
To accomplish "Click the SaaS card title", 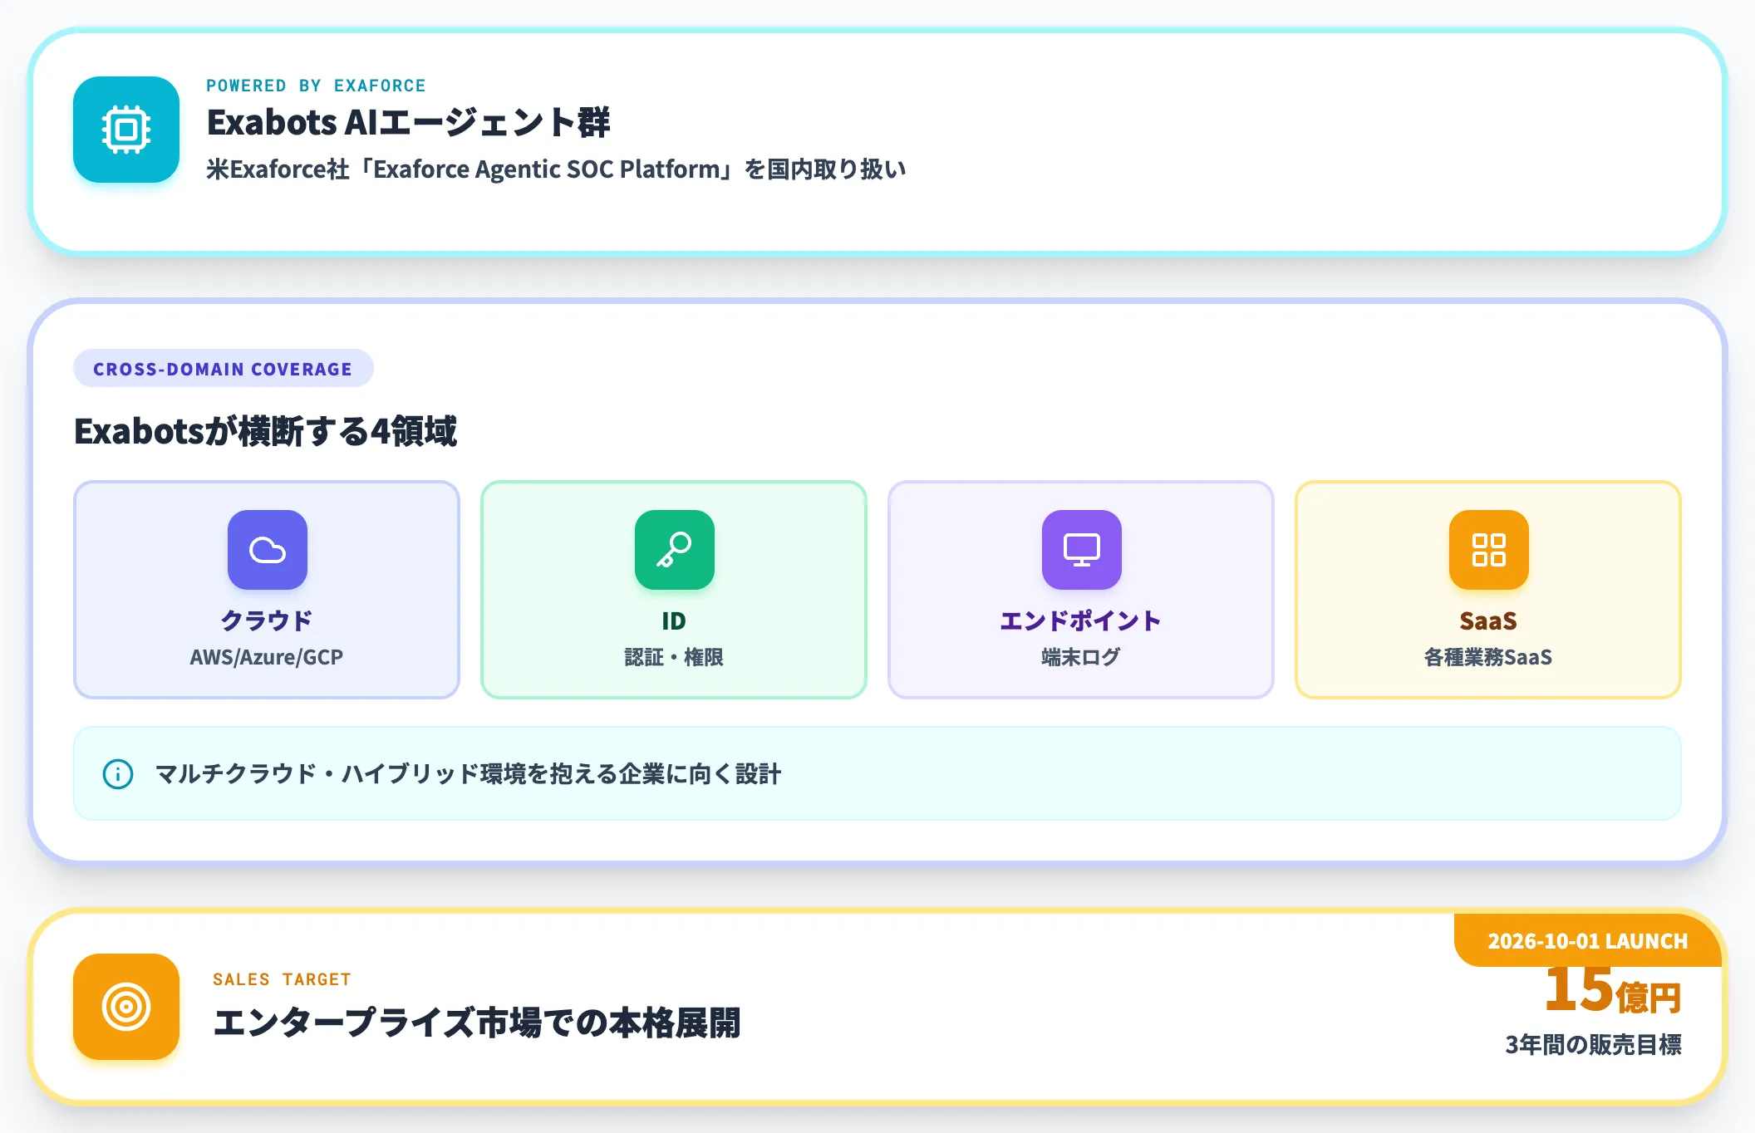I will [x=1488, y=620].
